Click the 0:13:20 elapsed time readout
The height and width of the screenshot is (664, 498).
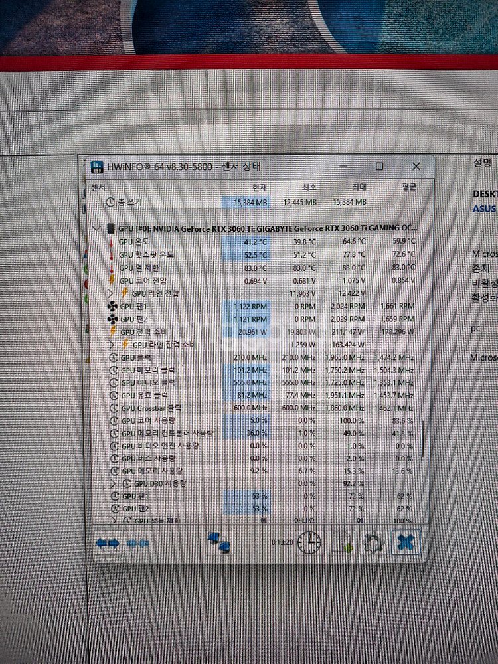coord(282,542)
